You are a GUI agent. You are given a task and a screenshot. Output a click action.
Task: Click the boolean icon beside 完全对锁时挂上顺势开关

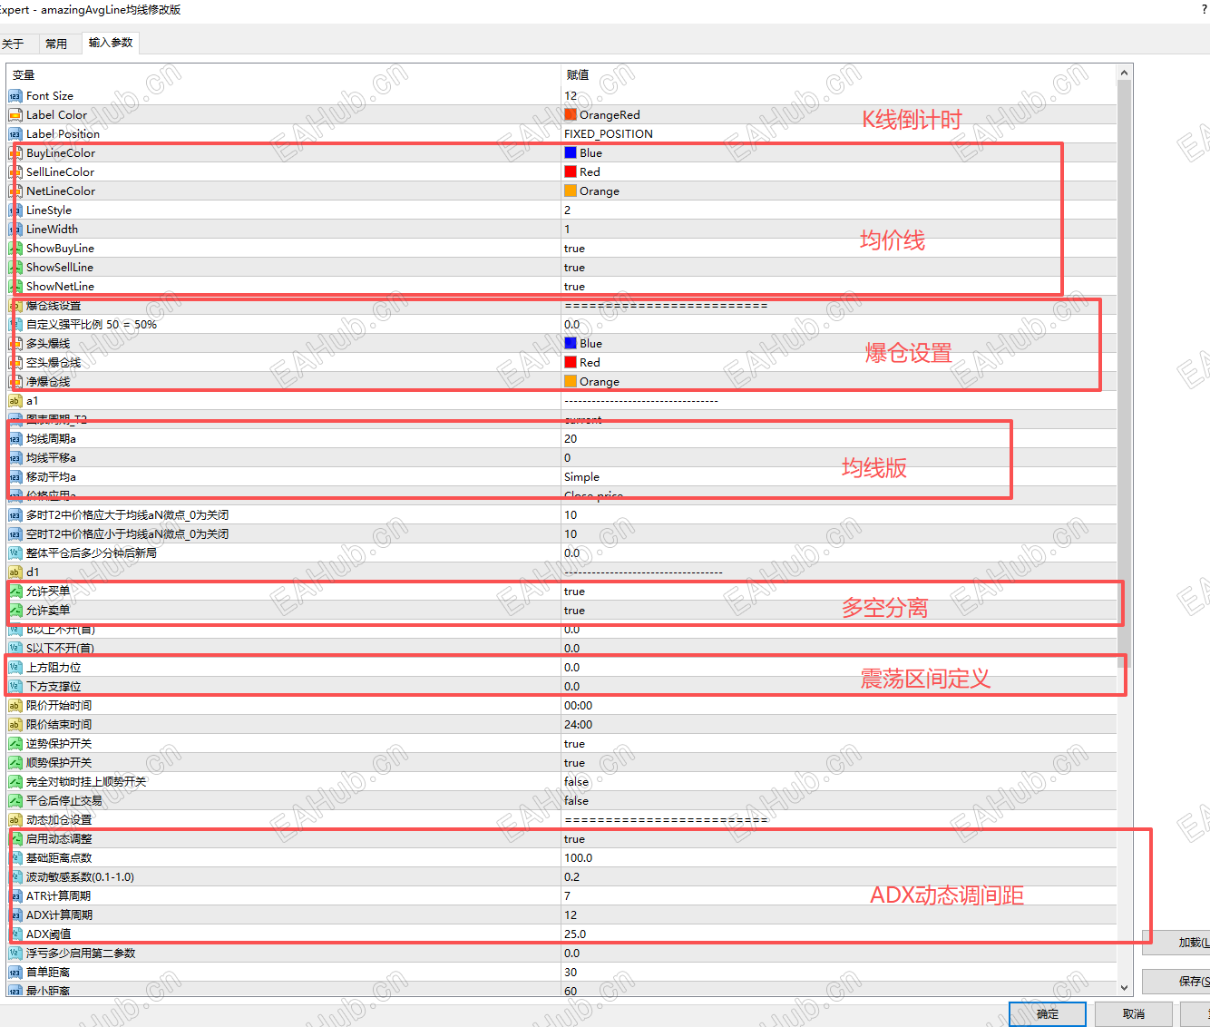pyautogui.click(x=15, y=782)
